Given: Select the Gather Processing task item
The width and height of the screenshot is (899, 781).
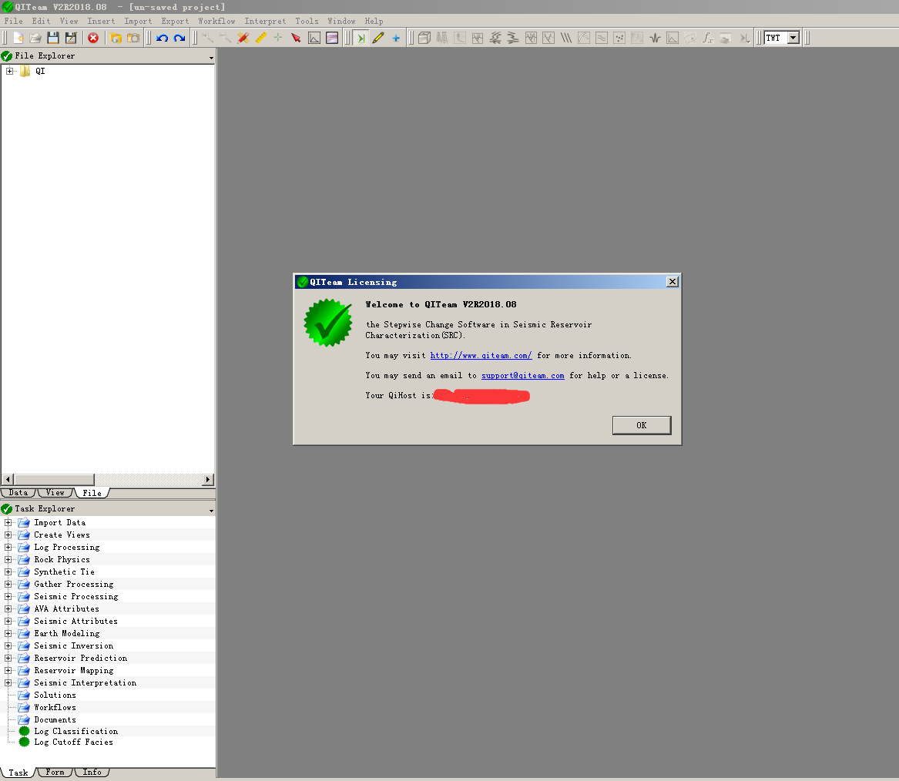Looking at the screenshot, I should pos(73,585).
